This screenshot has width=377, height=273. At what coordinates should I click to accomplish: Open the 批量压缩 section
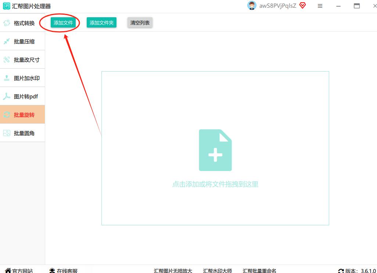(x=22, y=41)
